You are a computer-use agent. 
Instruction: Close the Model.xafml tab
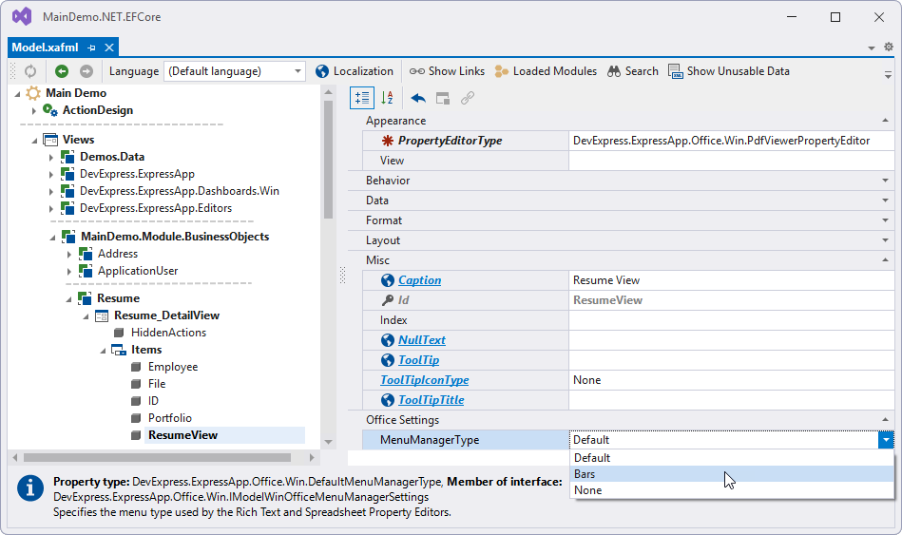click(x=108, y=48)
